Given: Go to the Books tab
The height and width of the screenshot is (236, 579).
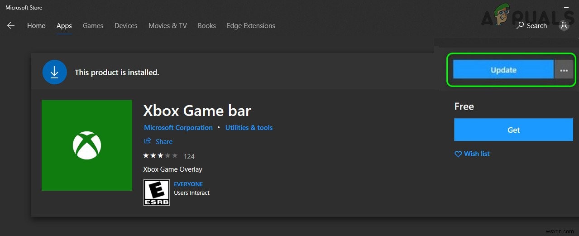Looking at the screenshot, I should (207, 26).
